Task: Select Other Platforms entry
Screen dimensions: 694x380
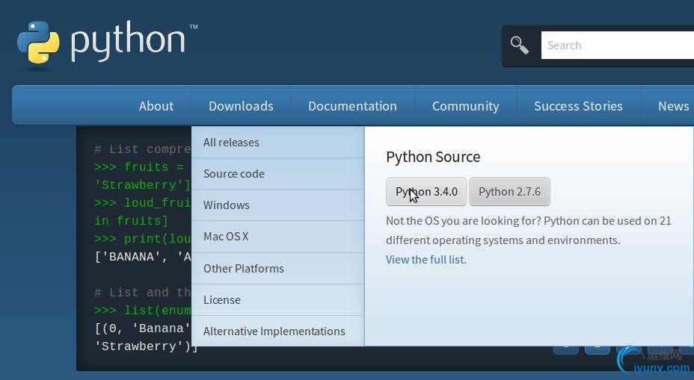Action: (x=277, y=268)
